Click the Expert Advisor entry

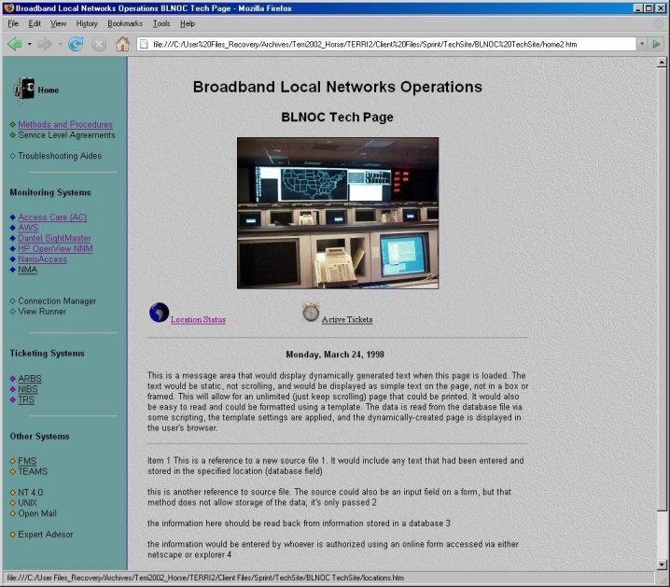click(x=46, y=534)
